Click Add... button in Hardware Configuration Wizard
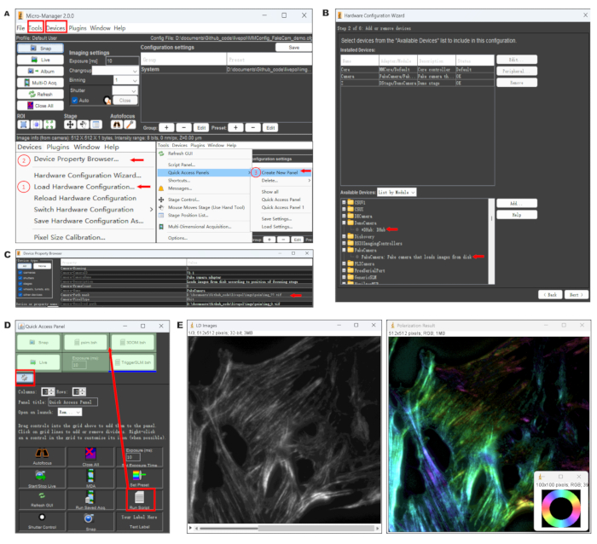Image resolution: width=597 pixels, height=544 pixels. click(517, 203)
